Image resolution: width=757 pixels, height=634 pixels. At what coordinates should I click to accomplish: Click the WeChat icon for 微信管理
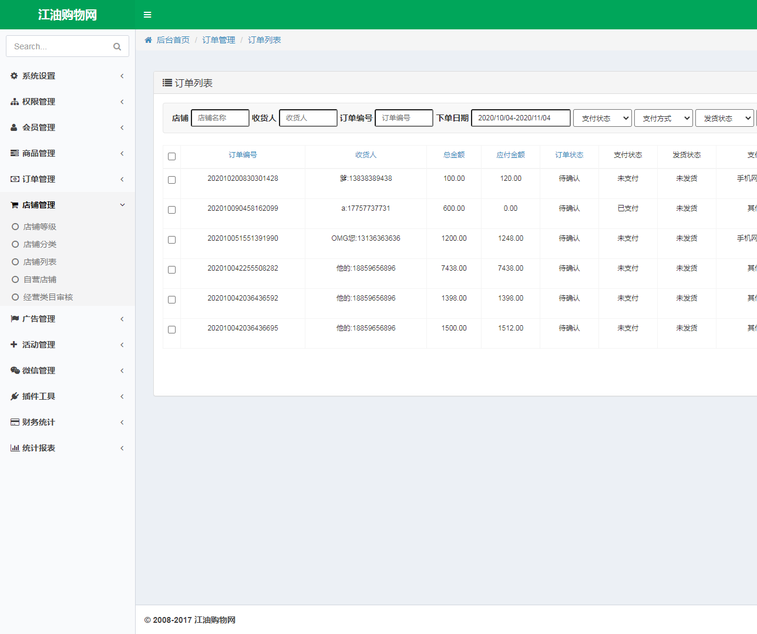point(15,370)
